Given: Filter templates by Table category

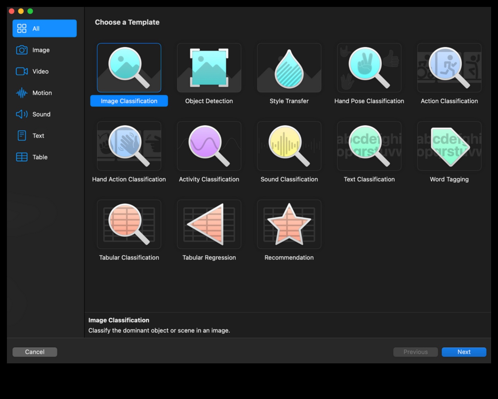Looking at the screenshot, I should pos(40,157).
